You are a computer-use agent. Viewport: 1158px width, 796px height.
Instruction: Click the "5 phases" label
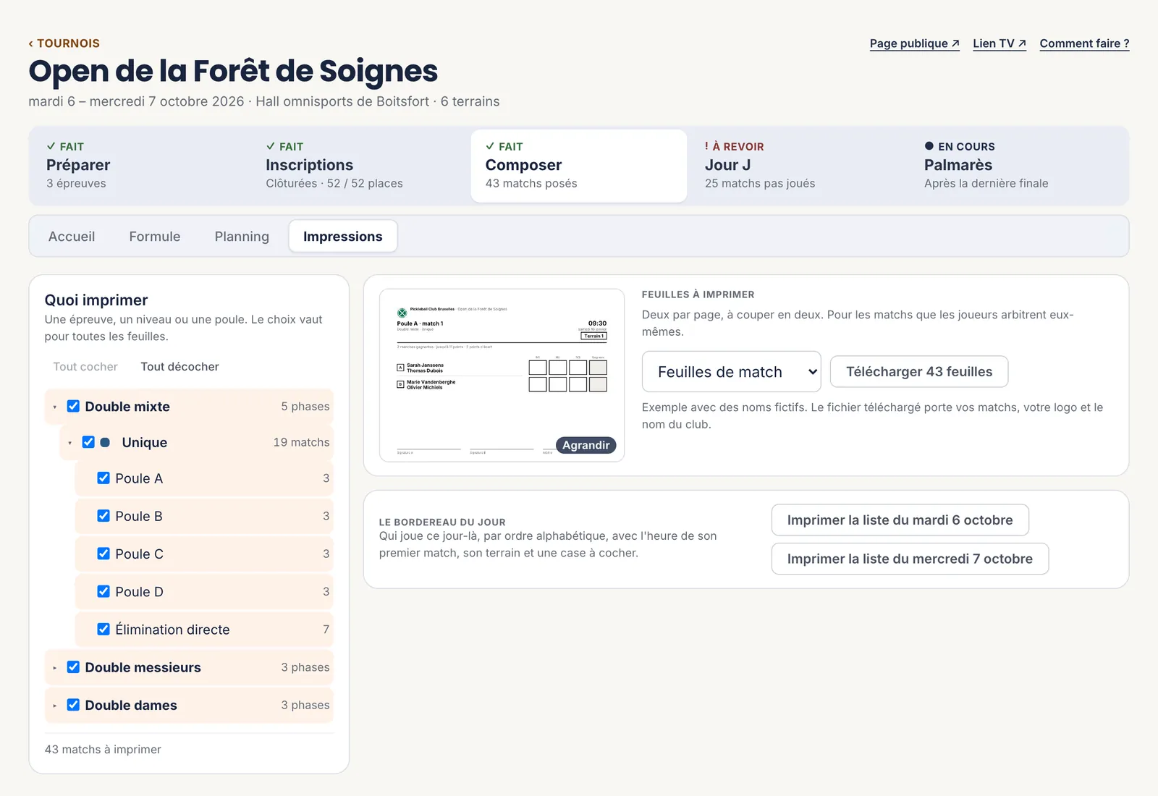pos(305,407)
